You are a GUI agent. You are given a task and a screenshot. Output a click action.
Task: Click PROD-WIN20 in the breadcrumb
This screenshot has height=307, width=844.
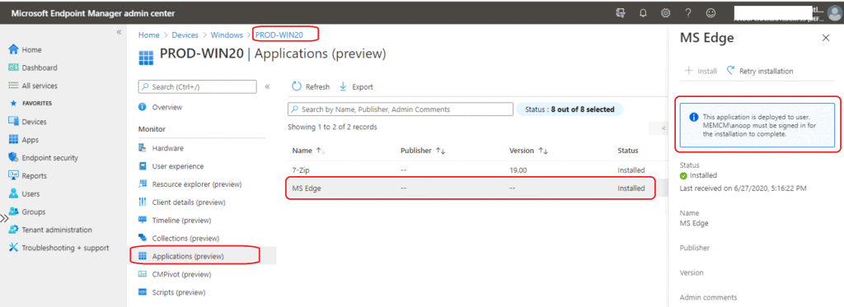(279, 35)
